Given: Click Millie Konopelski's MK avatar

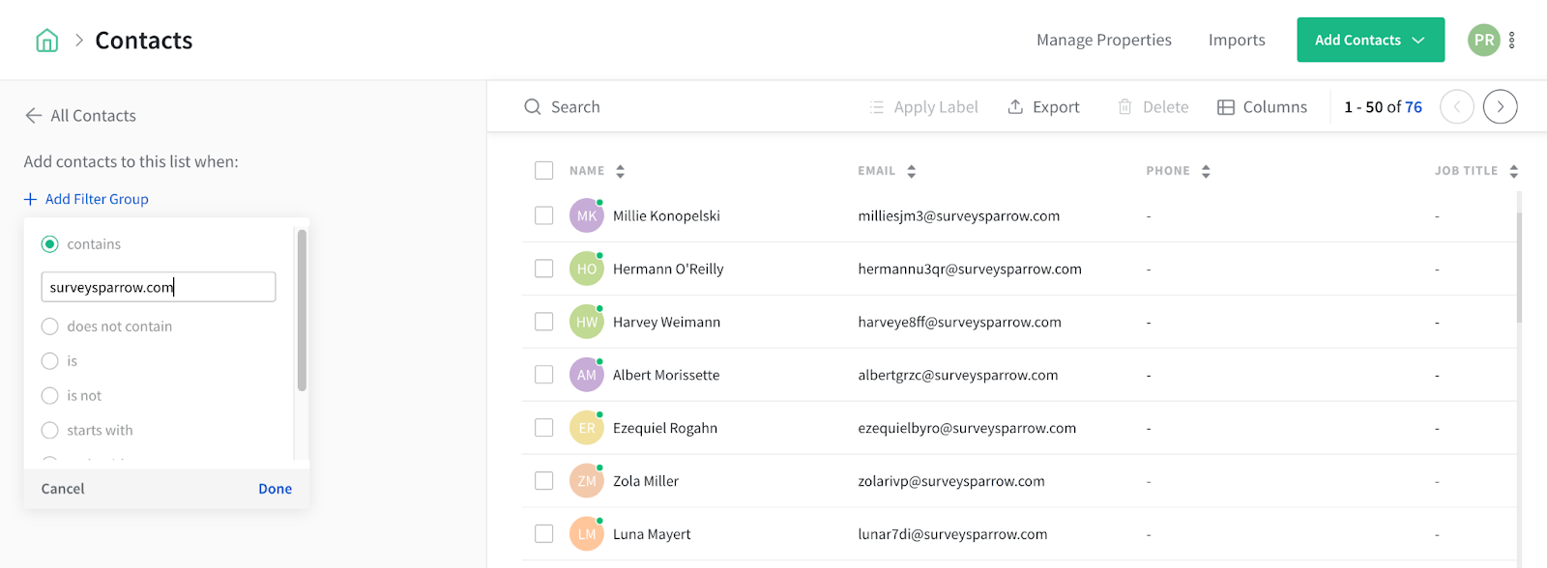Looking at the screenshot, I should pos(587,216).
